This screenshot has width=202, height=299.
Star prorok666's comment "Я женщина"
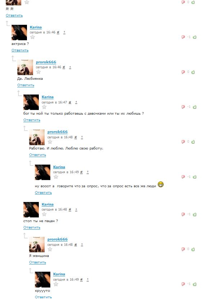coord(50,249)
